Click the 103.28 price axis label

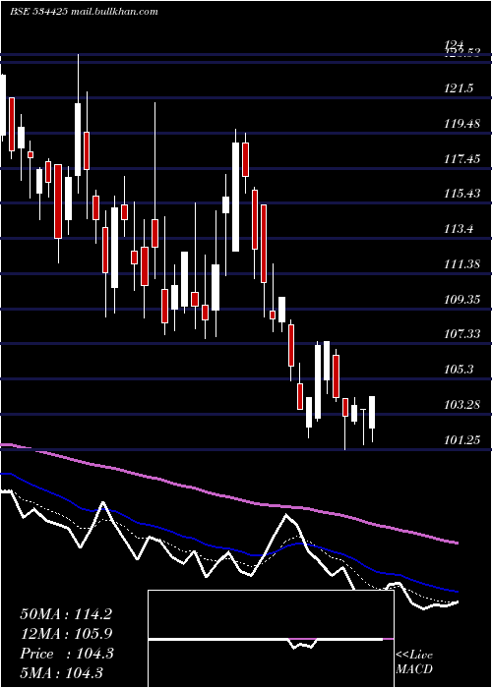point(461,404)
